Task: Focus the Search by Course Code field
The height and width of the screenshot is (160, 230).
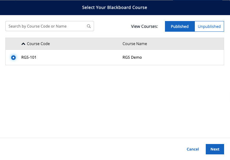Action: (50, 26)
